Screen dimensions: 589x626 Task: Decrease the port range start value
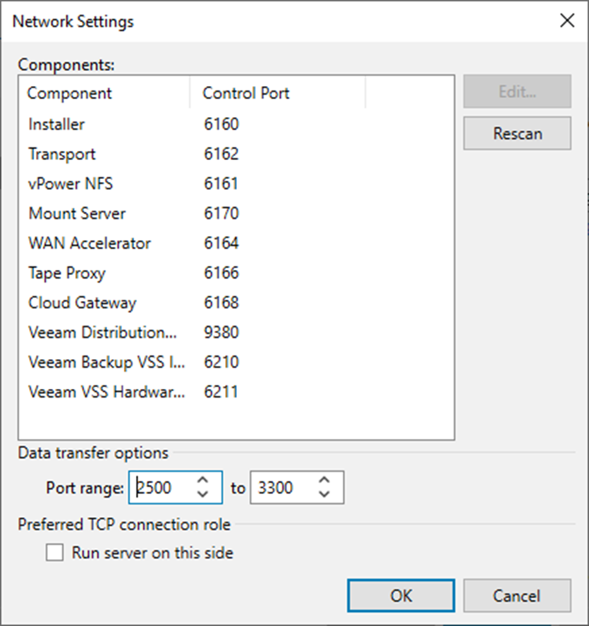tap(203, 494)
